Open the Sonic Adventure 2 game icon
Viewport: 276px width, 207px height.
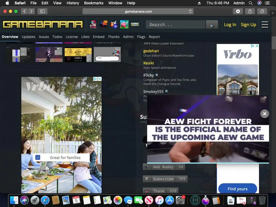[103, 25]
